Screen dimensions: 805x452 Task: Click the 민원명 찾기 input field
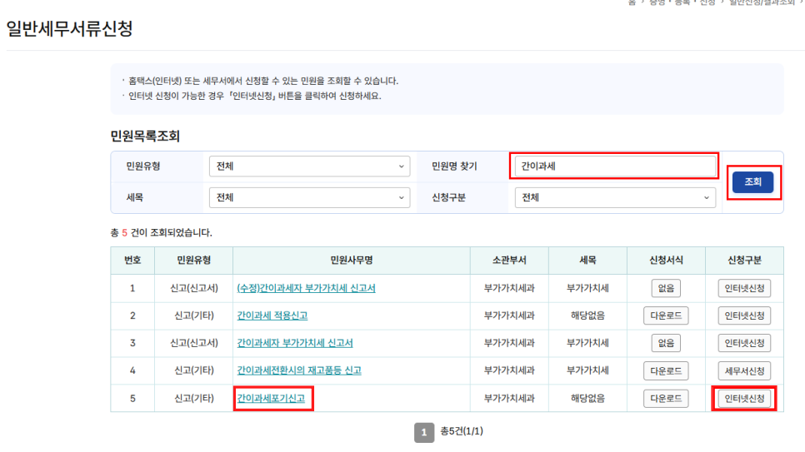pyautogui.click(x=615, y=166)
